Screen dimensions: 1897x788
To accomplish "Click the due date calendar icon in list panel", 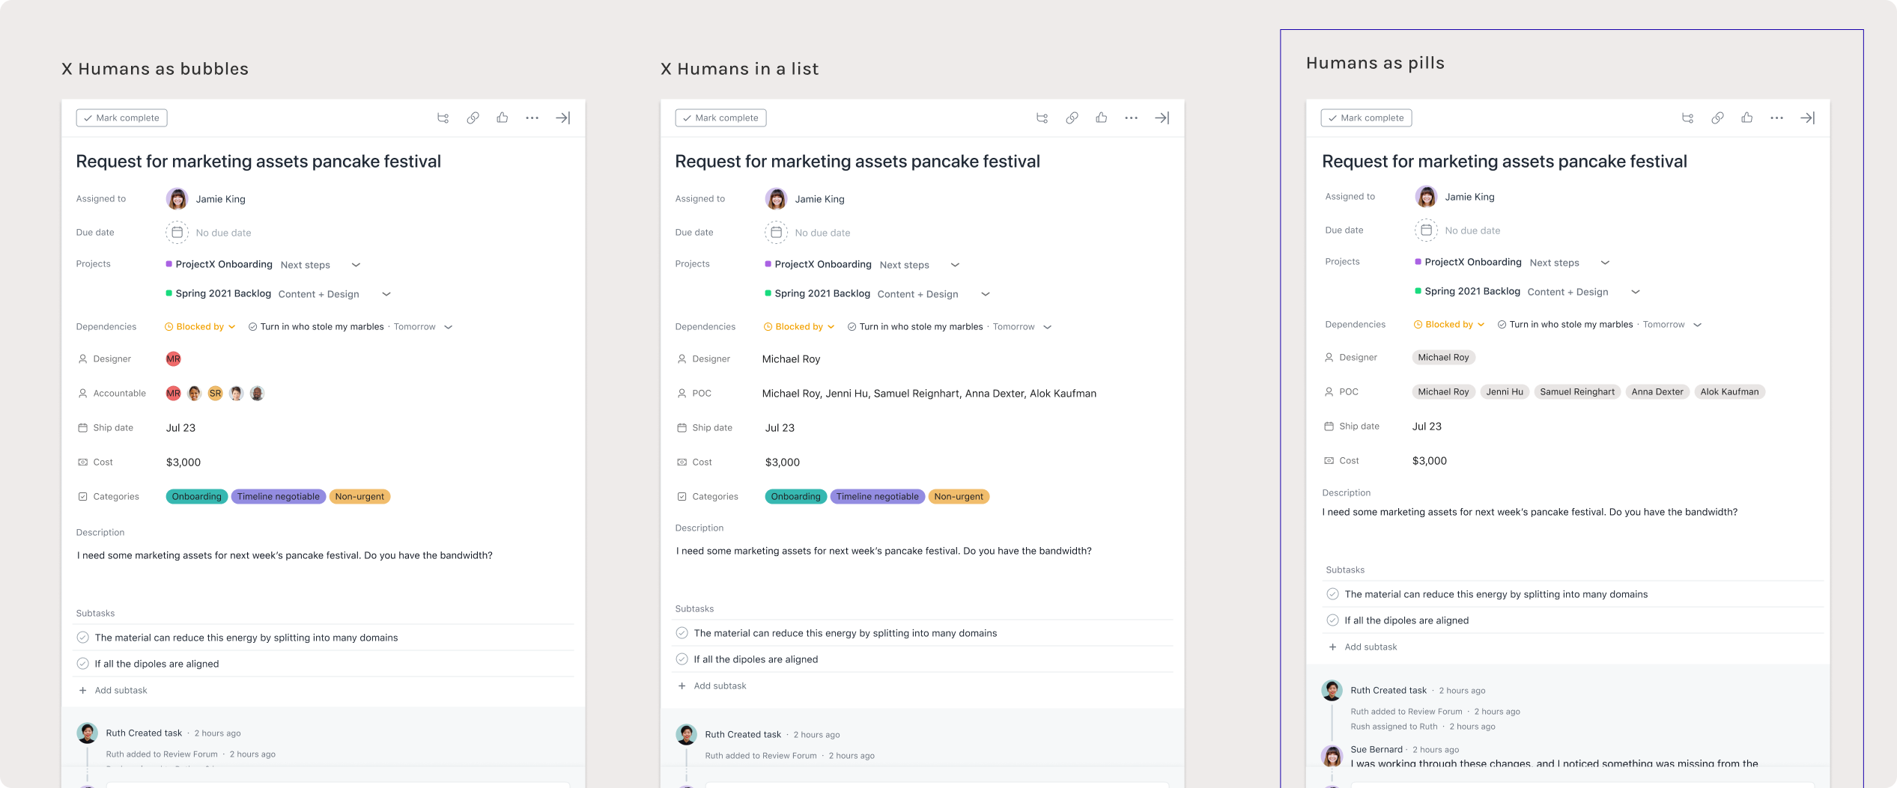I will tap(776, 232).
